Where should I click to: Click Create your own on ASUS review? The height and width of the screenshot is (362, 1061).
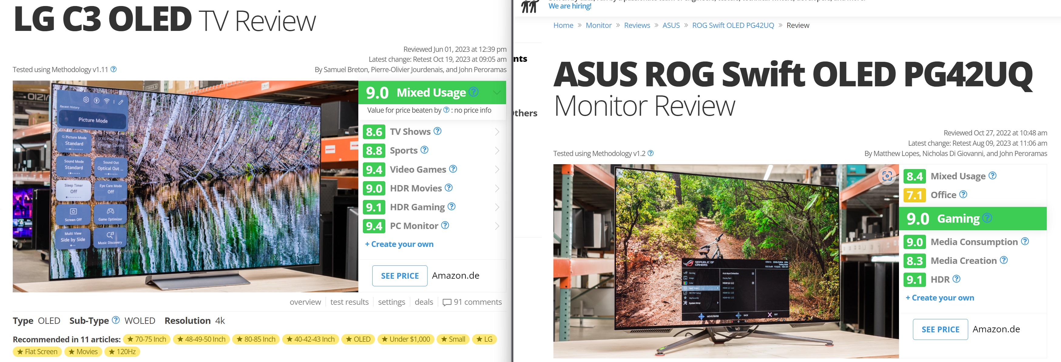[x=940, y=297]
